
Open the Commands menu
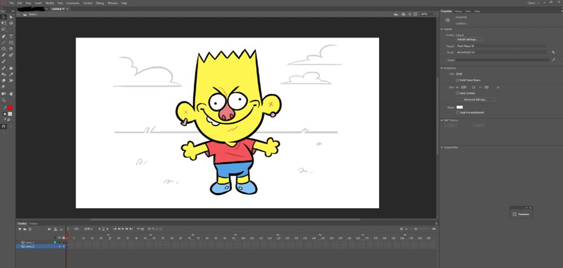point(73,3)
